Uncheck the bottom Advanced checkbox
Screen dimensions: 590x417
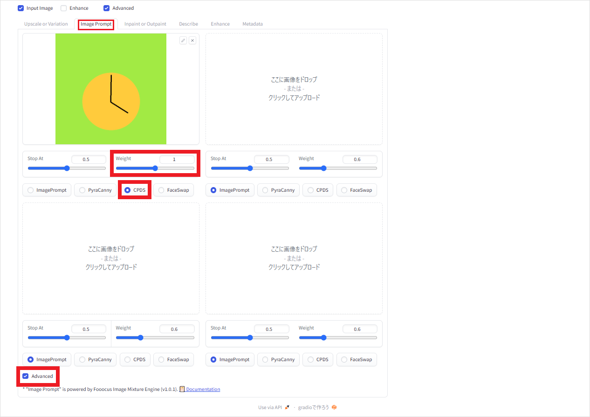pos(26,376)
